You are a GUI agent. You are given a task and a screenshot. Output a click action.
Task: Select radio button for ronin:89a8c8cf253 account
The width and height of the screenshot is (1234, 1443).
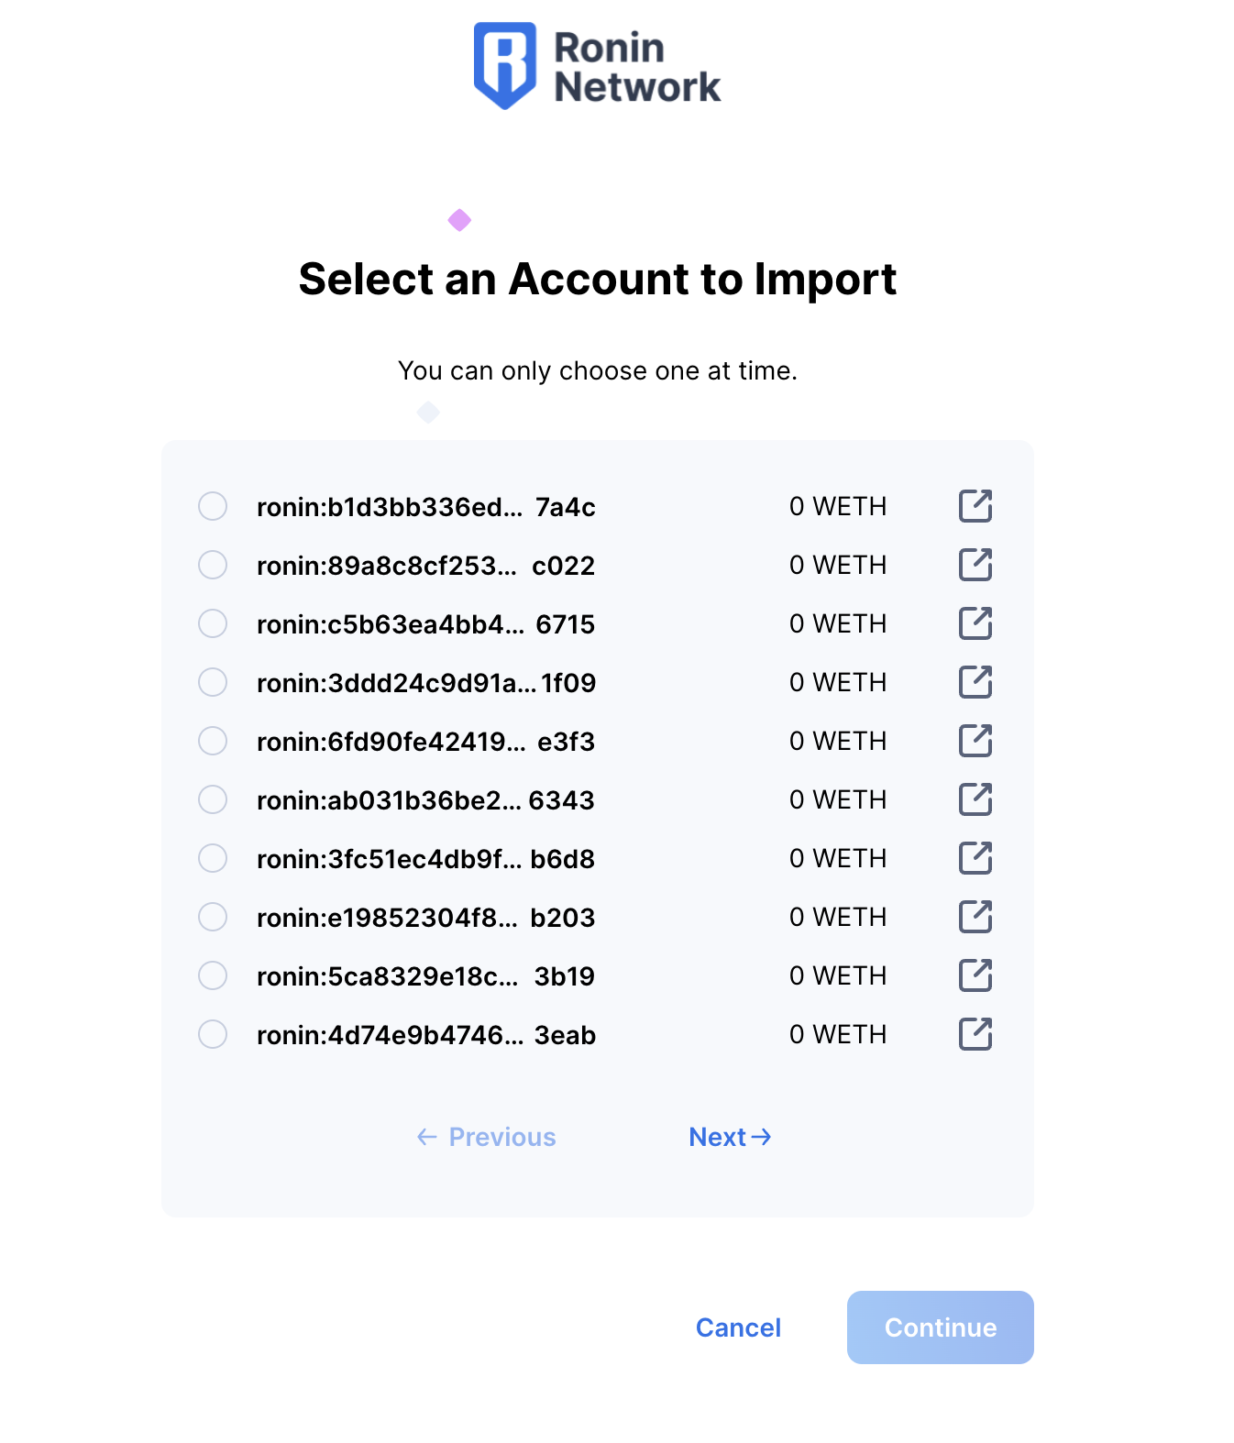[x=213, y=565]
